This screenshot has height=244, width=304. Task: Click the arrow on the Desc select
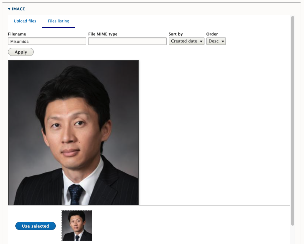(x=223, y=42)
